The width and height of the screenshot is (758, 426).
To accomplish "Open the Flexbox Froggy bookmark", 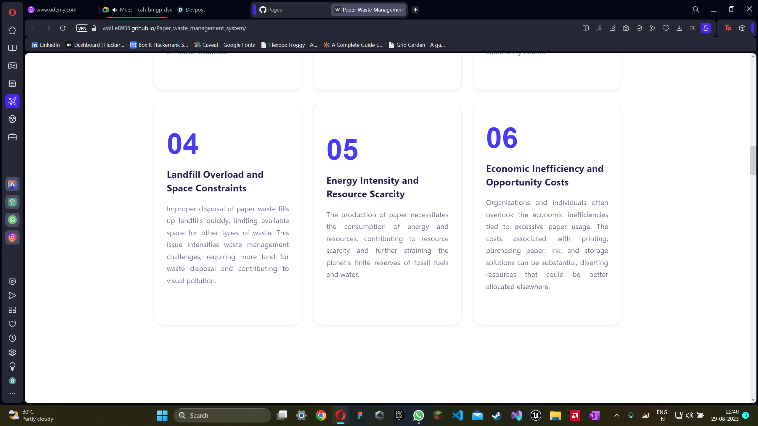I will click(289, 45).
